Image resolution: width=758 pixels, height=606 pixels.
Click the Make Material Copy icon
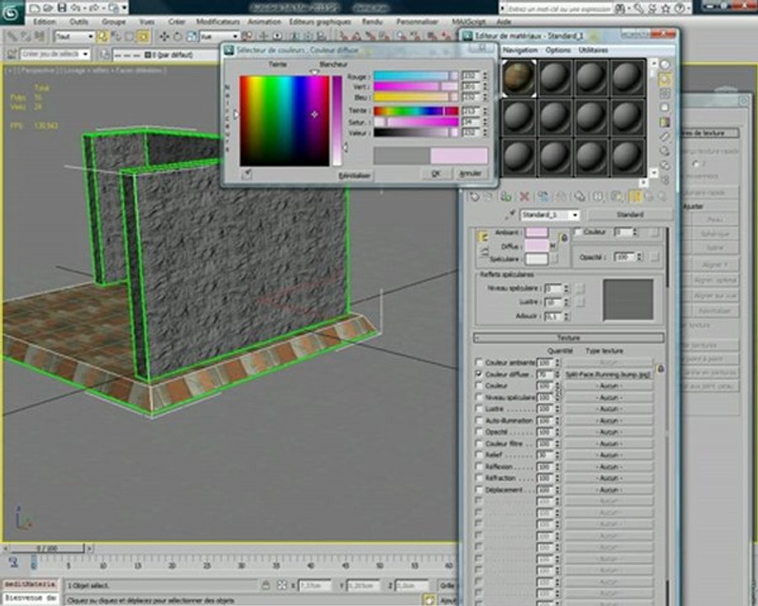tap(543, 197)
